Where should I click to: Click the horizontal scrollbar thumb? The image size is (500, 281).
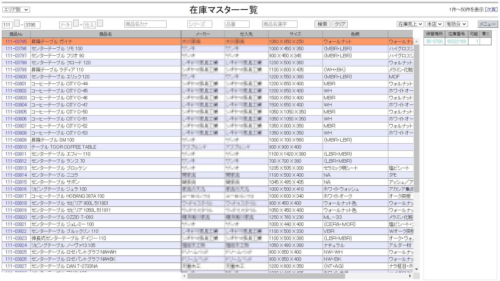pos(266,276)
